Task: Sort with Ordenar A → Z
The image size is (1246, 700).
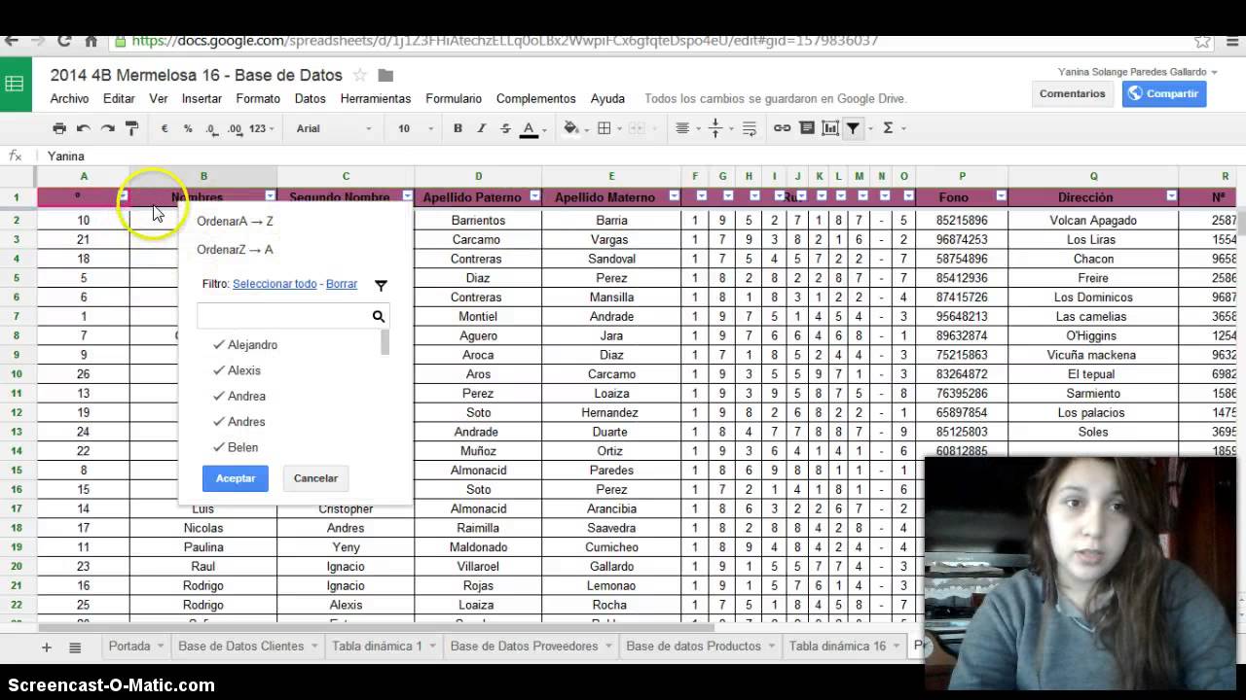Action: coord(235,222)
